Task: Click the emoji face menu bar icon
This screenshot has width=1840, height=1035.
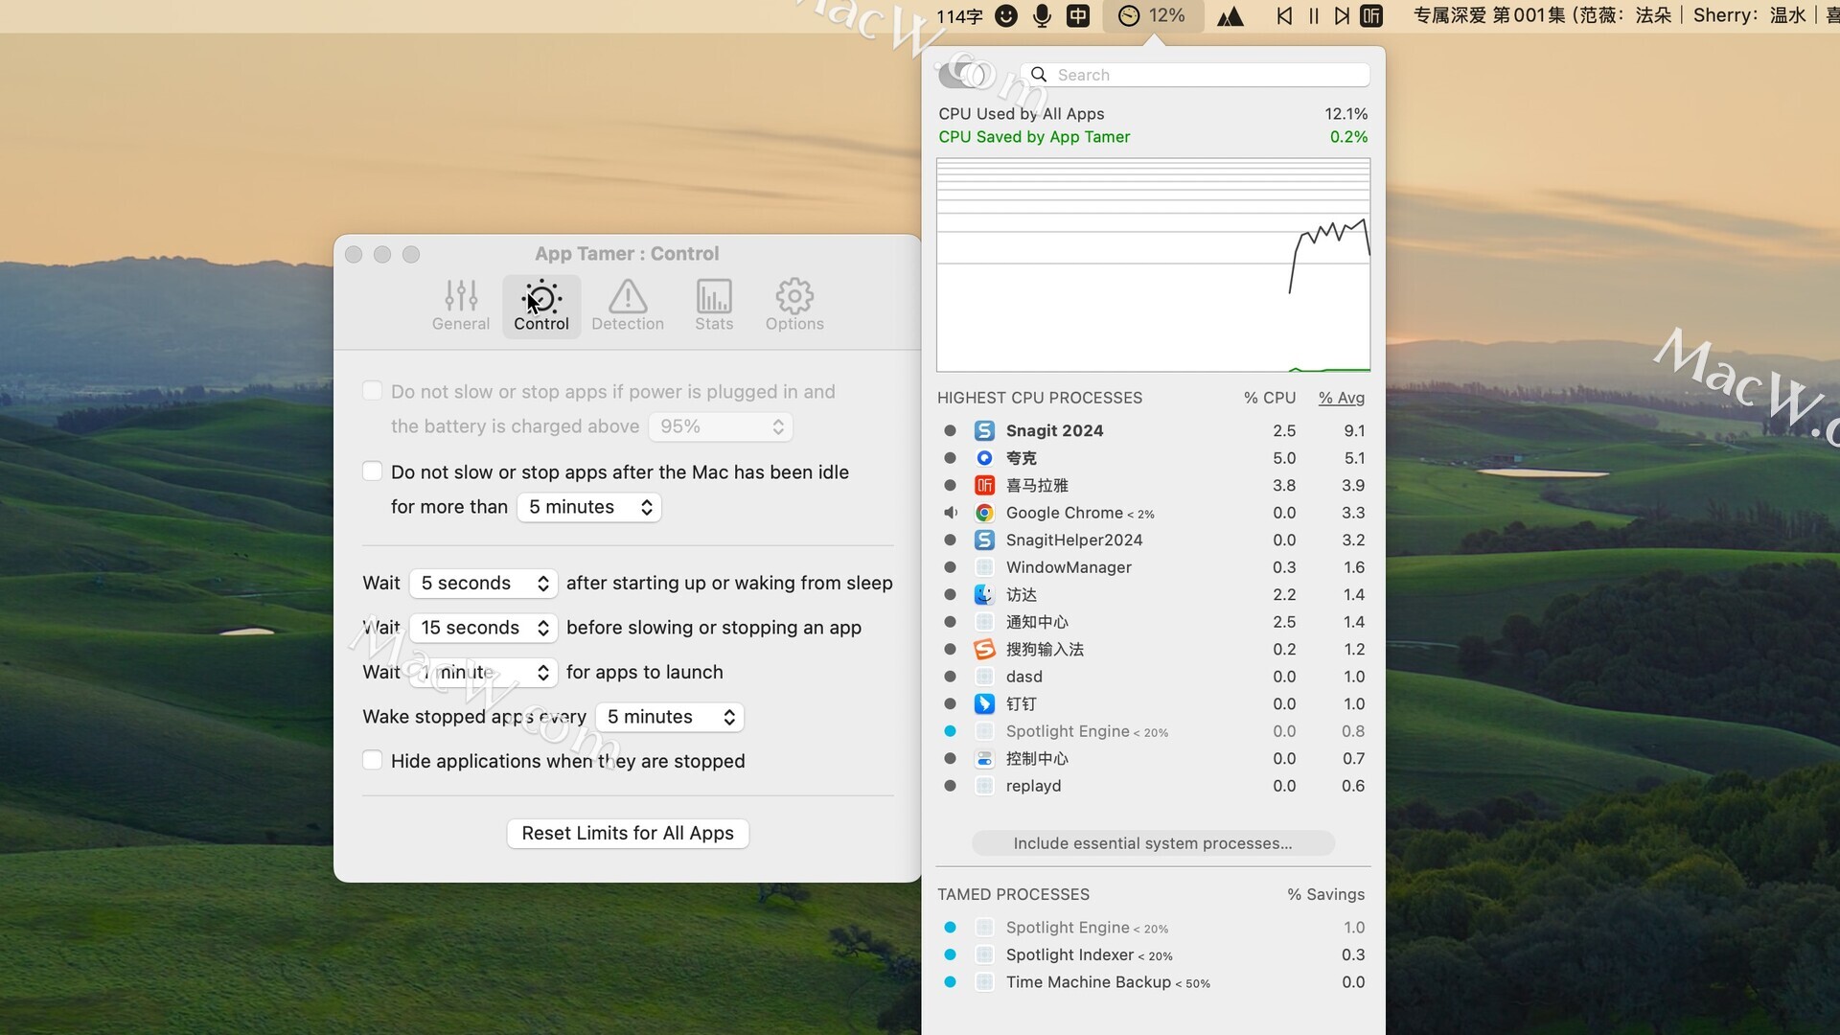Action: tap(1006, 15)
